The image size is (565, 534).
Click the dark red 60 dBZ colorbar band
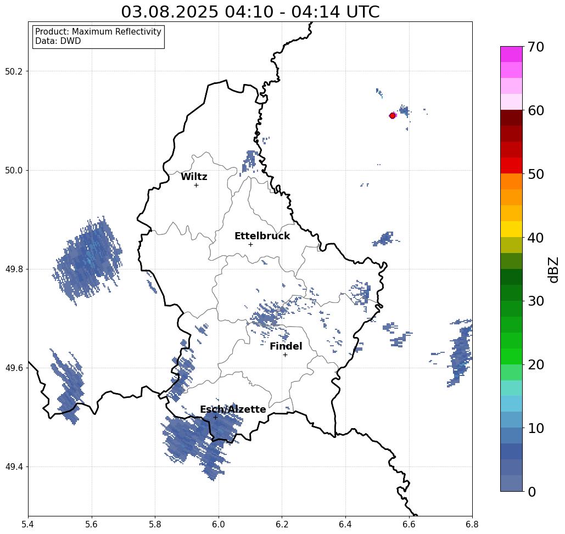point(511,118)
